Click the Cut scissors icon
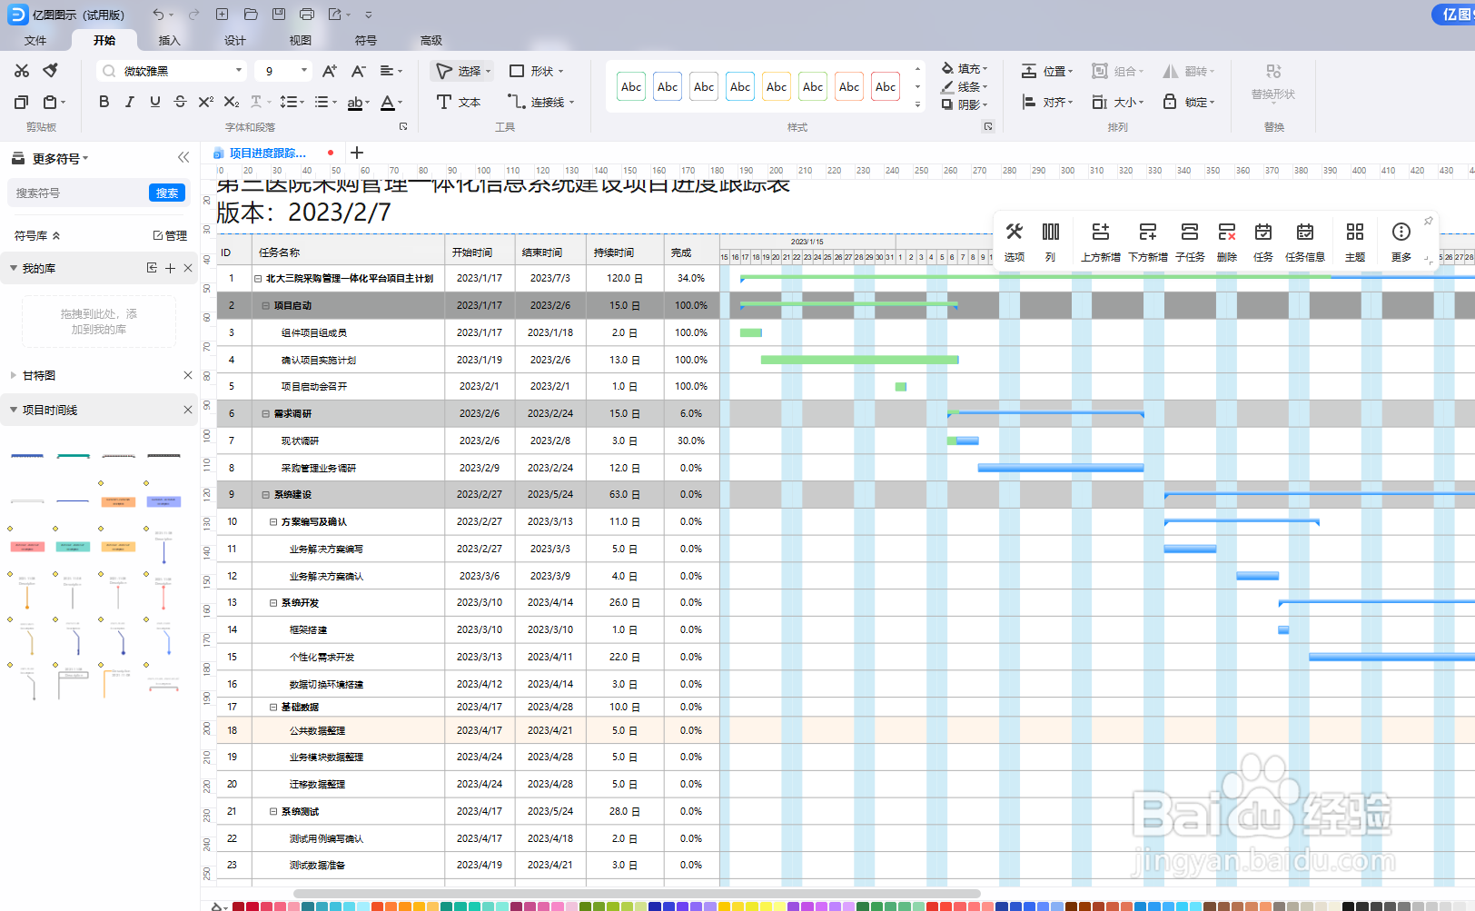 coord(22,71)
